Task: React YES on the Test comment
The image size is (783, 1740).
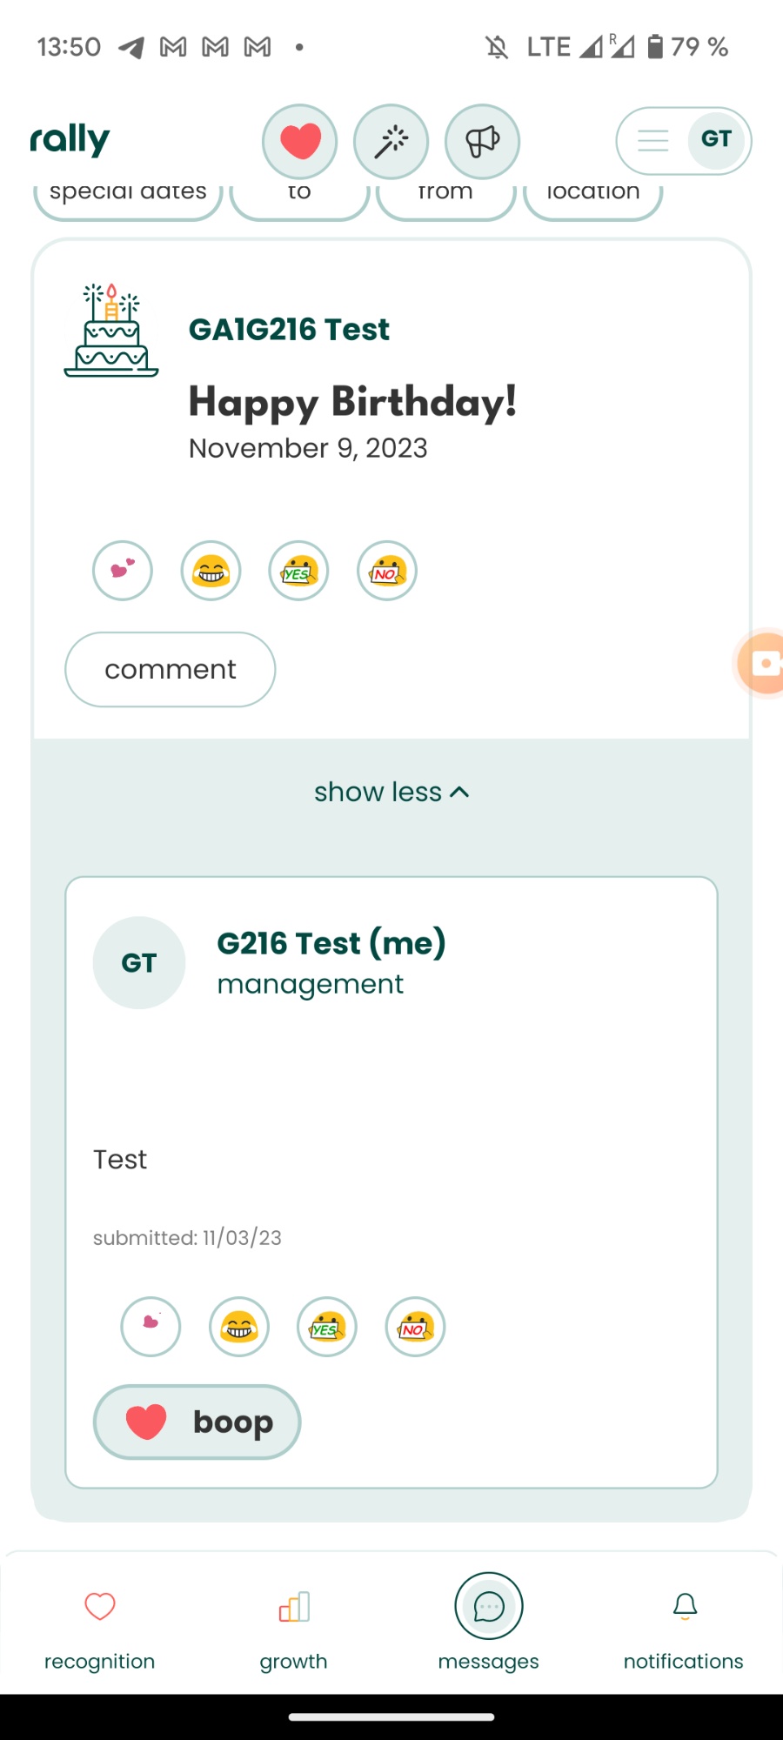Action: tap(327, 1327)
